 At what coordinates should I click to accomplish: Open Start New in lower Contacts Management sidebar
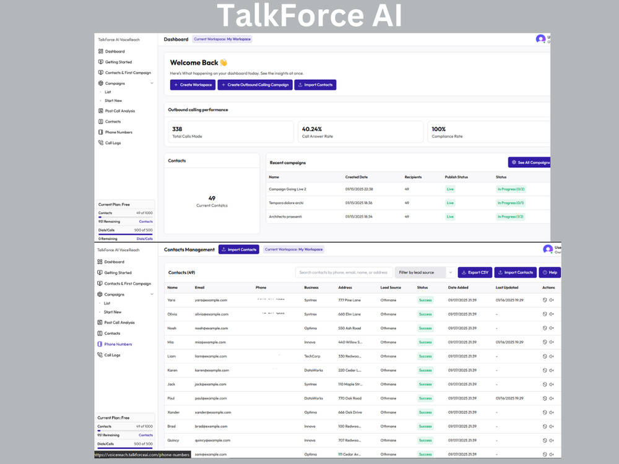pyautogui.click(x=113, y=312)
